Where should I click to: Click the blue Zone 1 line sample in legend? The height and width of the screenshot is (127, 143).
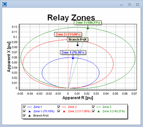pyautogui.click(x=29, y=107)
